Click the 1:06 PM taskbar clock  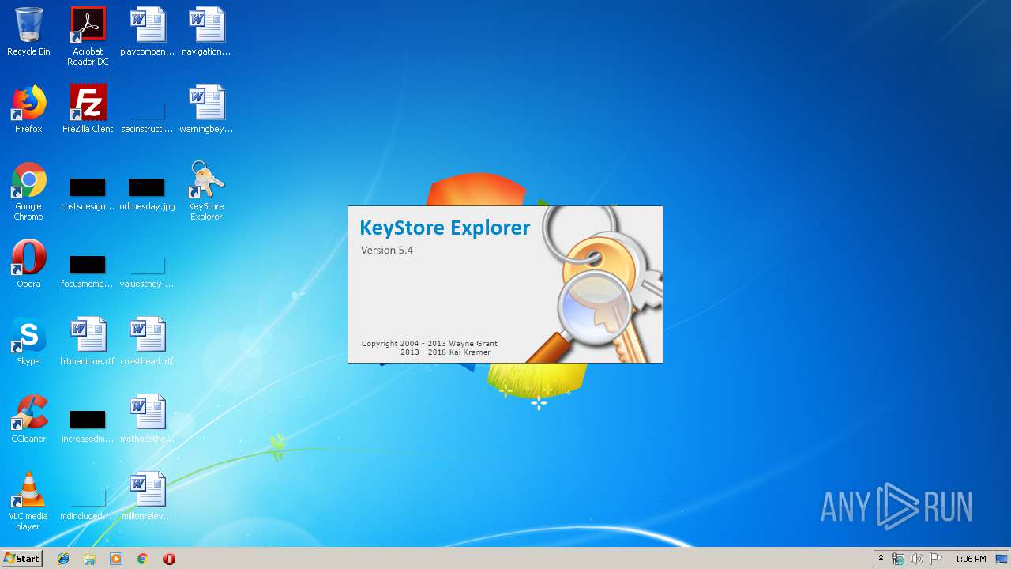coord(971,559)
